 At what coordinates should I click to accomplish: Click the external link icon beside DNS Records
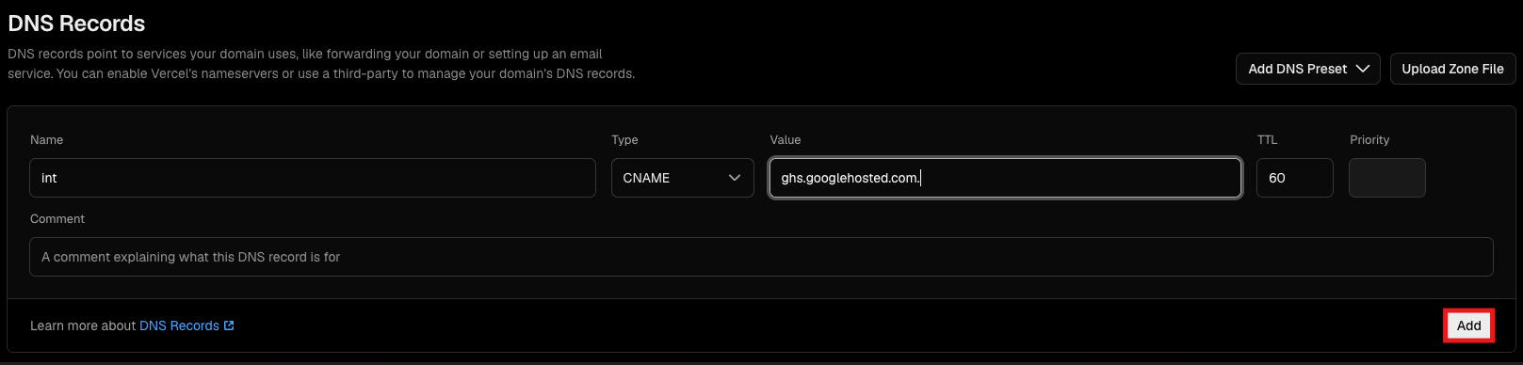pos(229,325)
